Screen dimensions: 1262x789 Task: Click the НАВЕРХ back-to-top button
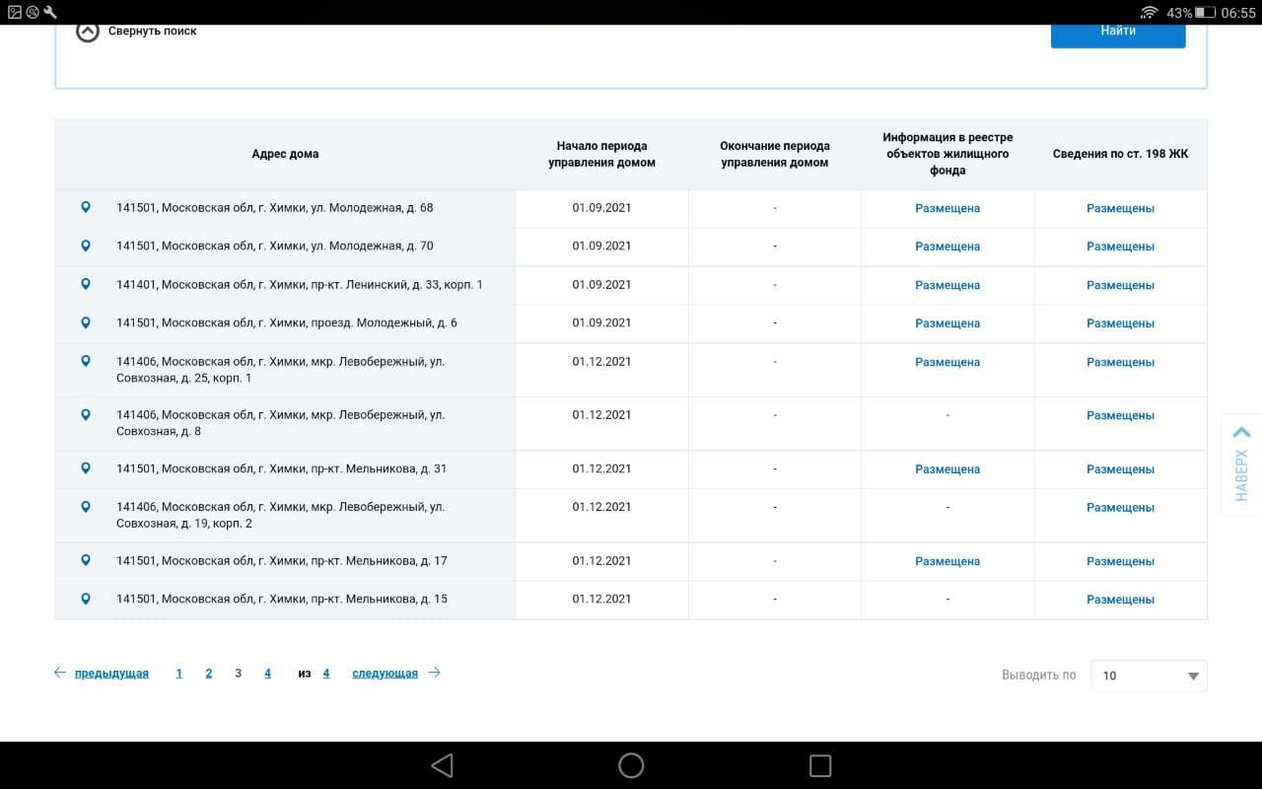coord(1241,464)
